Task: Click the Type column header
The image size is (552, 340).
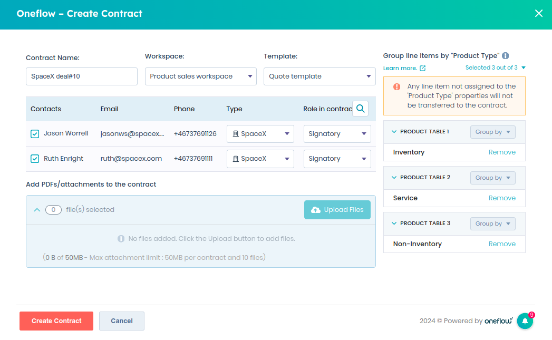Action: click(x=235, y=109)
